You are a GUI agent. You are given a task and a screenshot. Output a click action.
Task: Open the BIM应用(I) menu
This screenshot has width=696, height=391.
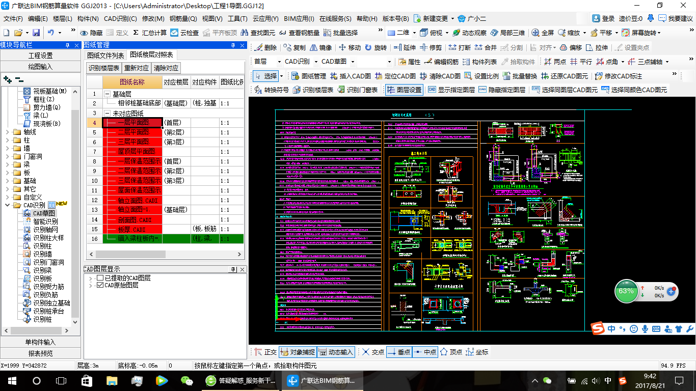(299, 18)
